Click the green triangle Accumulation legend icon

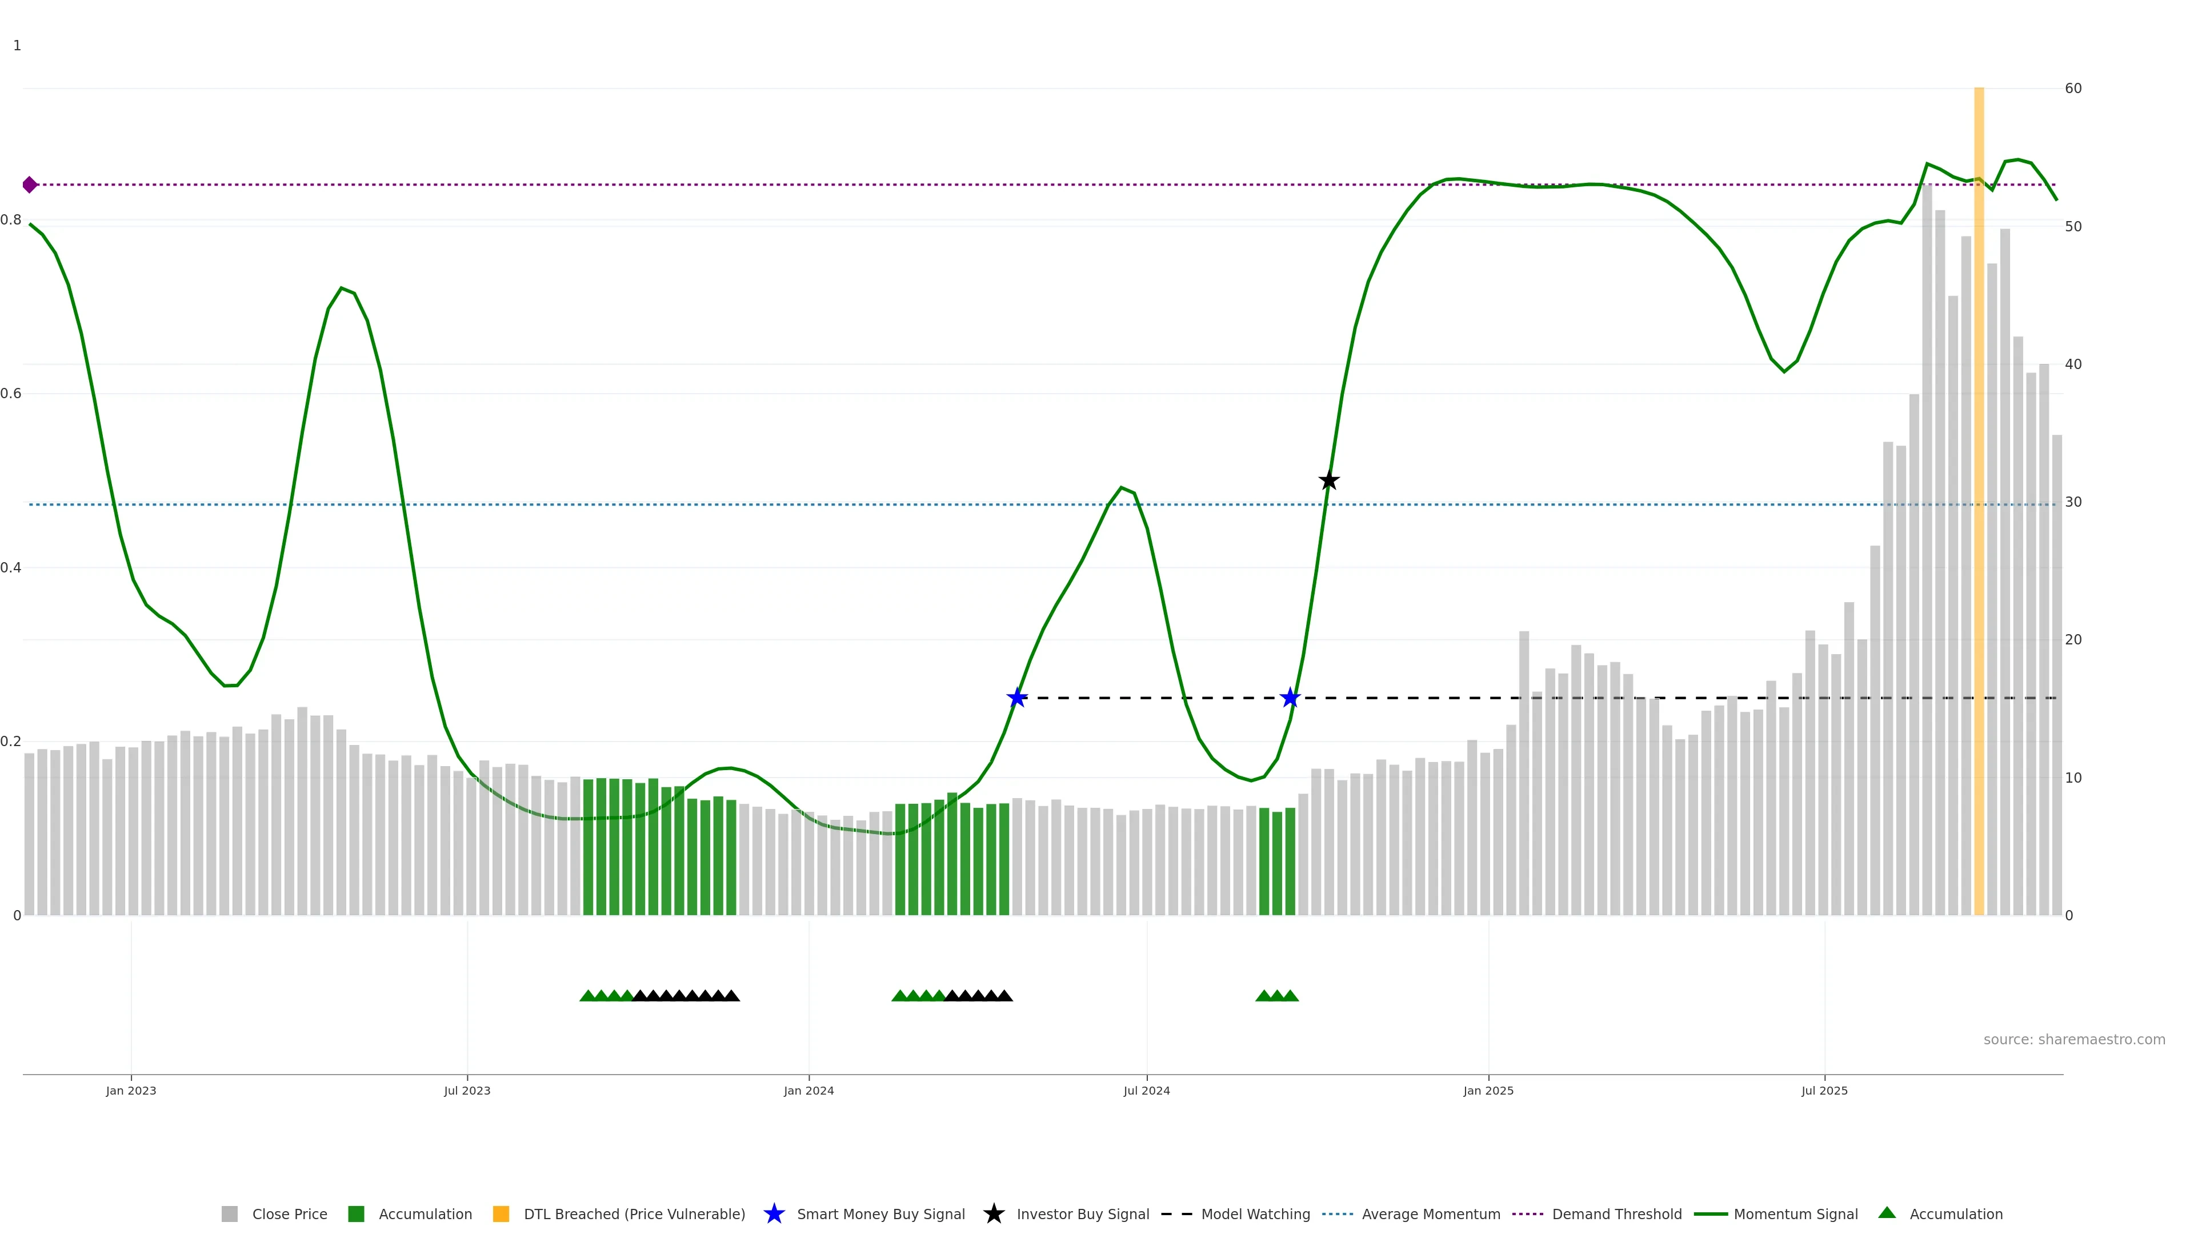click(x=1887, y=1213)
